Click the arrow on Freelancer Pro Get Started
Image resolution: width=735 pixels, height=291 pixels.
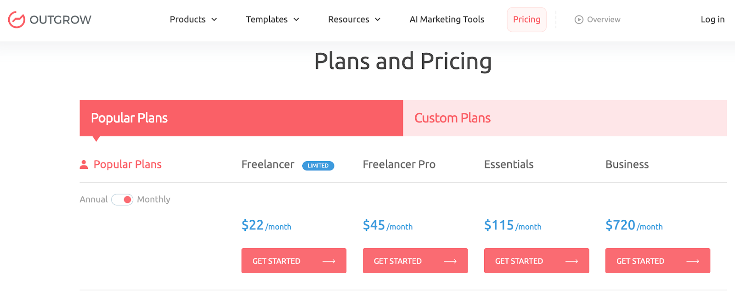(450, 261)
